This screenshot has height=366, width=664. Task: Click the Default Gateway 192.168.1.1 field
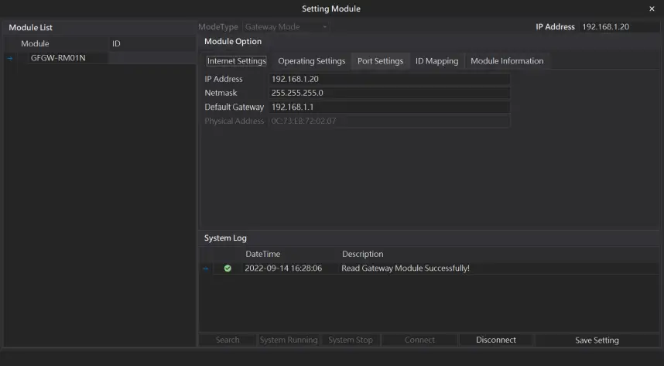389,108
